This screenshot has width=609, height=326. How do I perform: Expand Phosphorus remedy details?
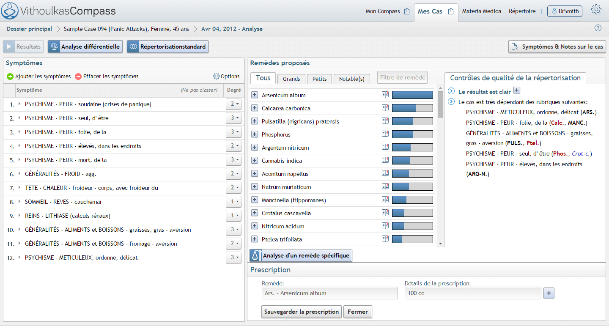tap(255, 134)
